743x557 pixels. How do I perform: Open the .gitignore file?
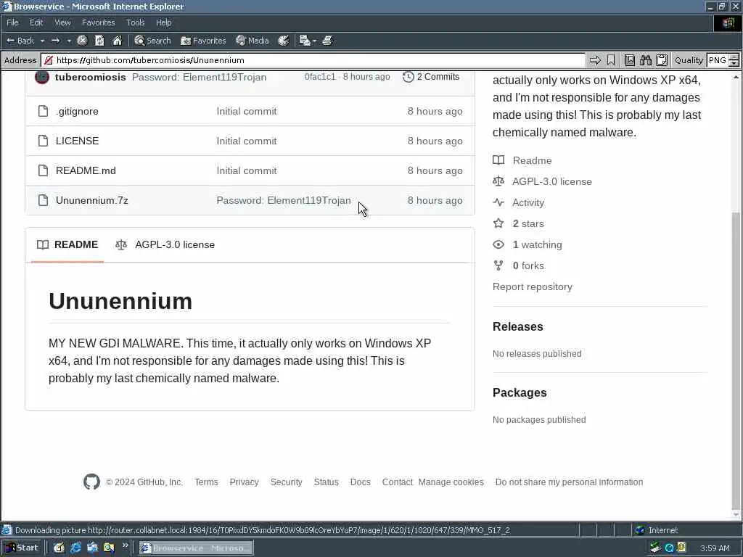77,111
